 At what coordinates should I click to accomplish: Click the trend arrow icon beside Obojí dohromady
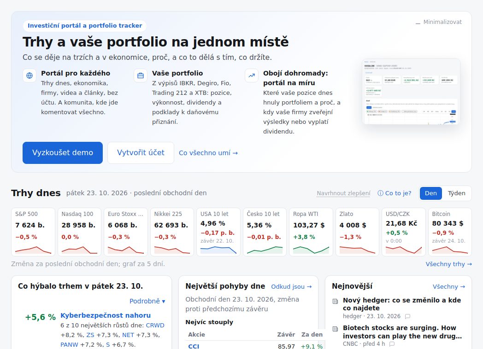252,76
